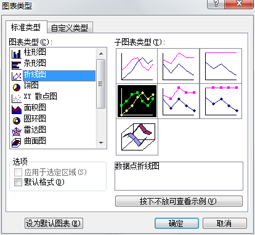Click the 柱形图 list item text
The image size is (255, 235).
pos(35,52)
